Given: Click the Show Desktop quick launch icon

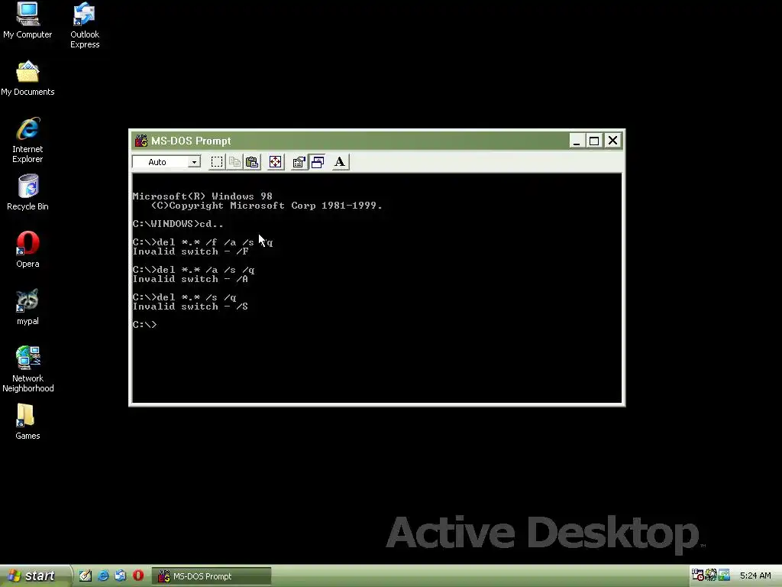Looking at the screenshot, I should click(x=86, y=576).
